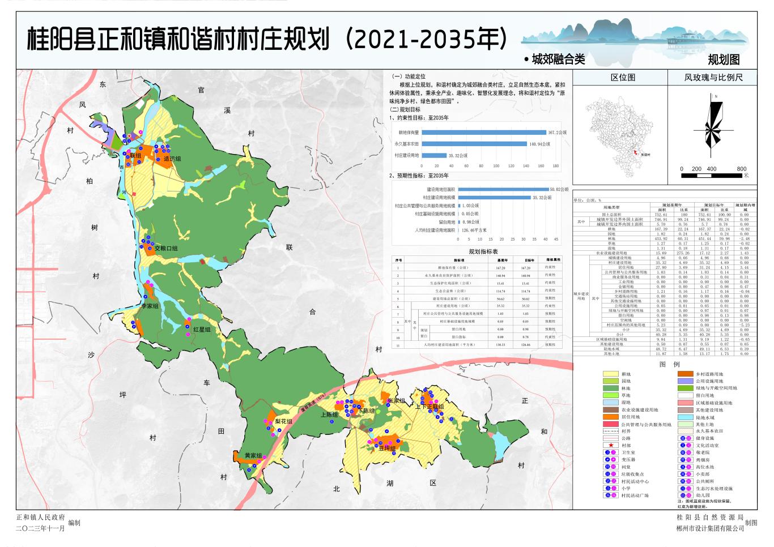The height and width of the screenshot is (547, 774).
Task: Click the 垃圾收集点 legend icon pair
Action: (610, 474)
